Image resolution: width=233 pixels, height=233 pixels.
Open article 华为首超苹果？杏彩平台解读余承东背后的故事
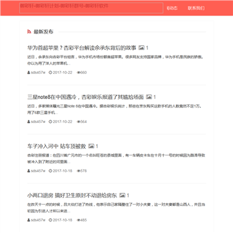point(82,48)
